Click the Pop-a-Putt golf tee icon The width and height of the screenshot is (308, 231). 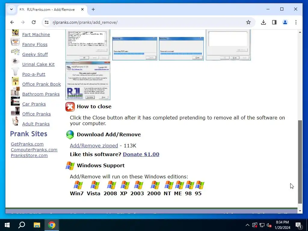15,71
